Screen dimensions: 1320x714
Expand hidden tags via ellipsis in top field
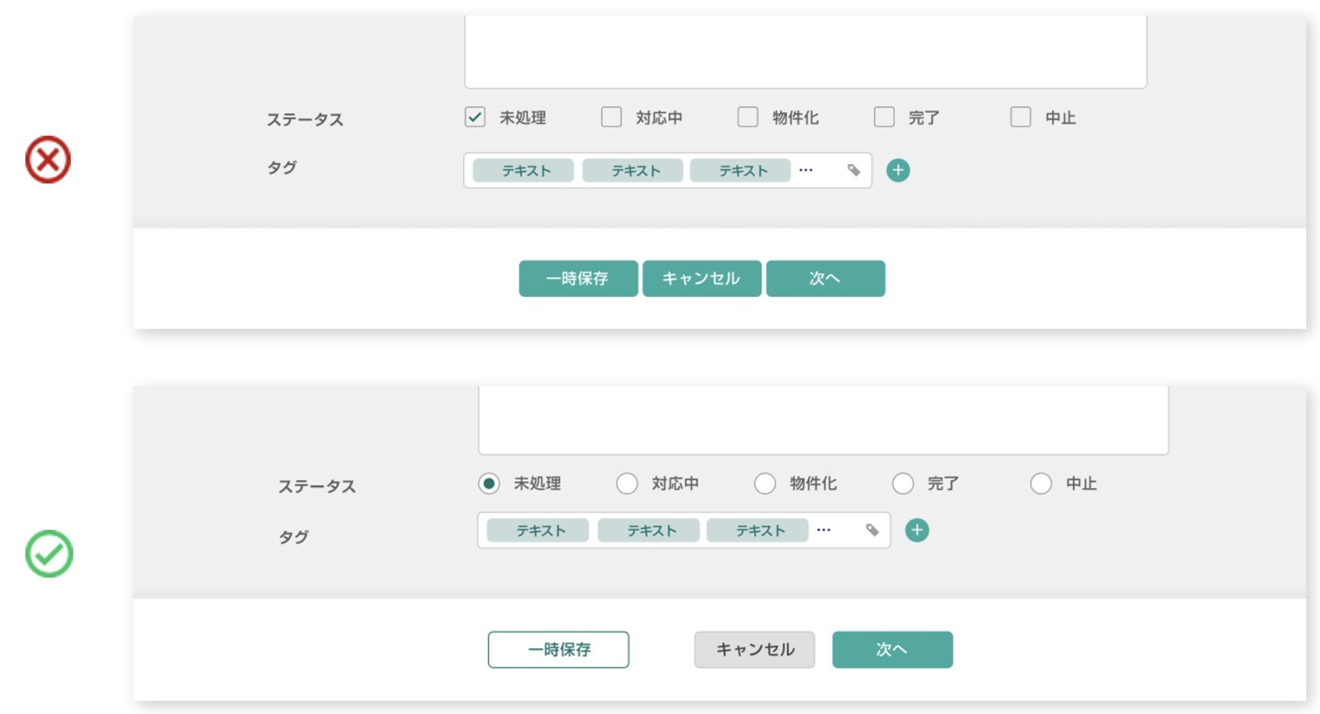coord(806,170)
